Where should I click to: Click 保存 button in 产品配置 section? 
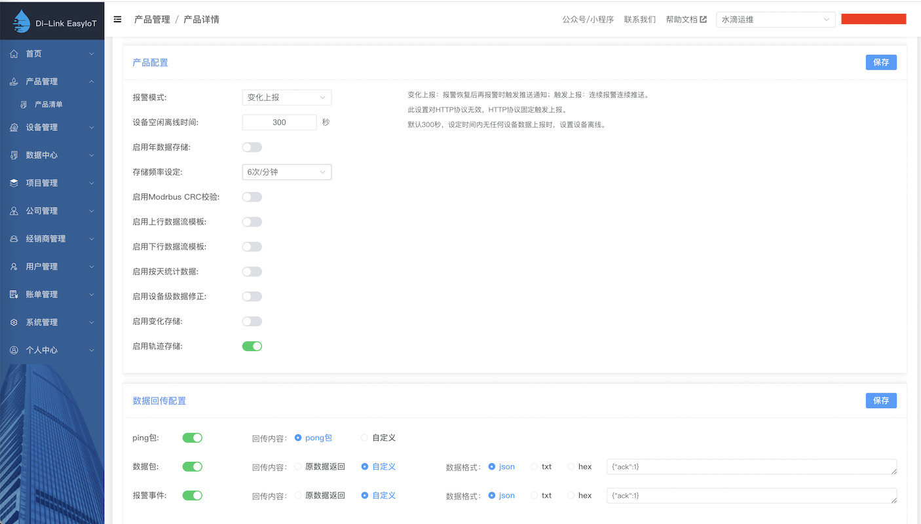(x=880, y=62)
